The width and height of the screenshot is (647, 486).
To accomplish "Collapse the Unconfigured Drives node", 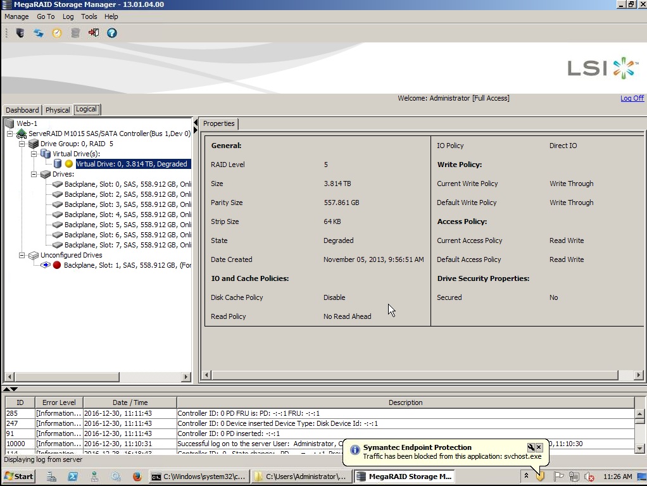I will [x=22, y=256].
